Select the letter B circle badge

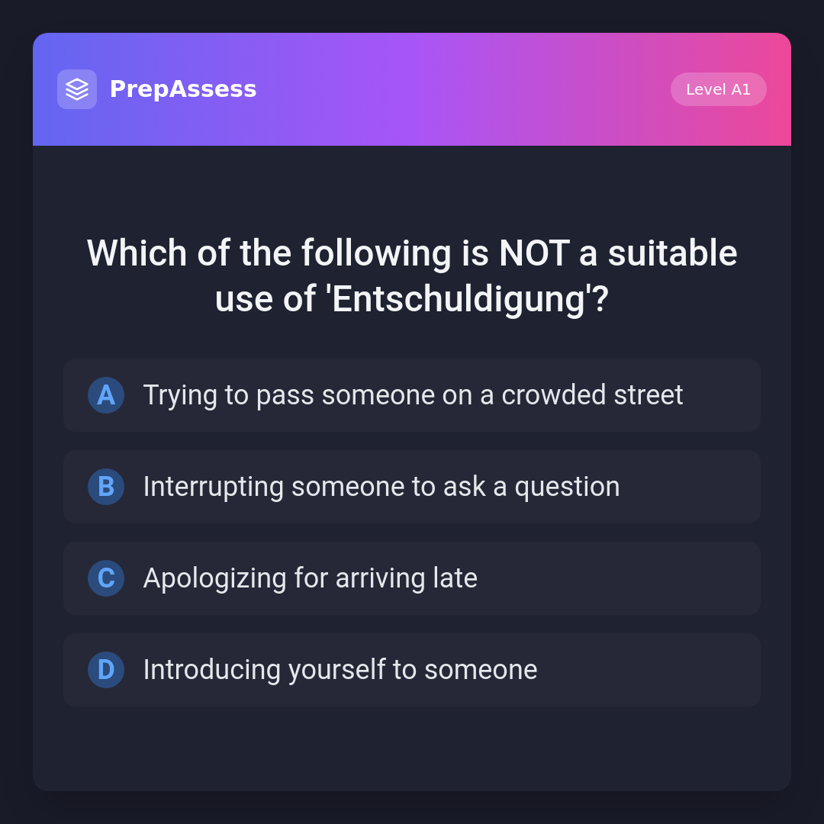click(x=106, y=487)
